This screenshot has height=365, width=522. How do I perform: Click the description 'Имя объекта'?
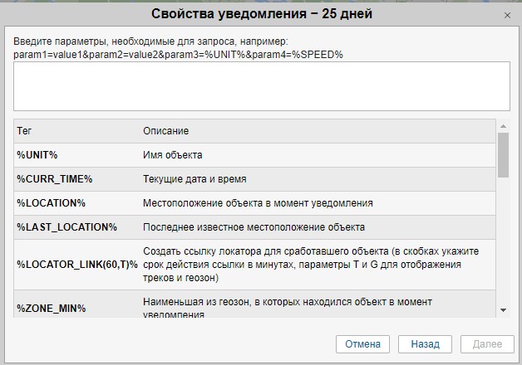(x=173, y=155)
